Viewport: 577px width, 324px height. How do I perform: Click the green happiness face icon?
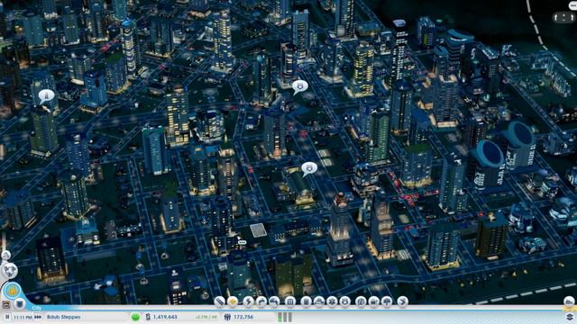135,317
